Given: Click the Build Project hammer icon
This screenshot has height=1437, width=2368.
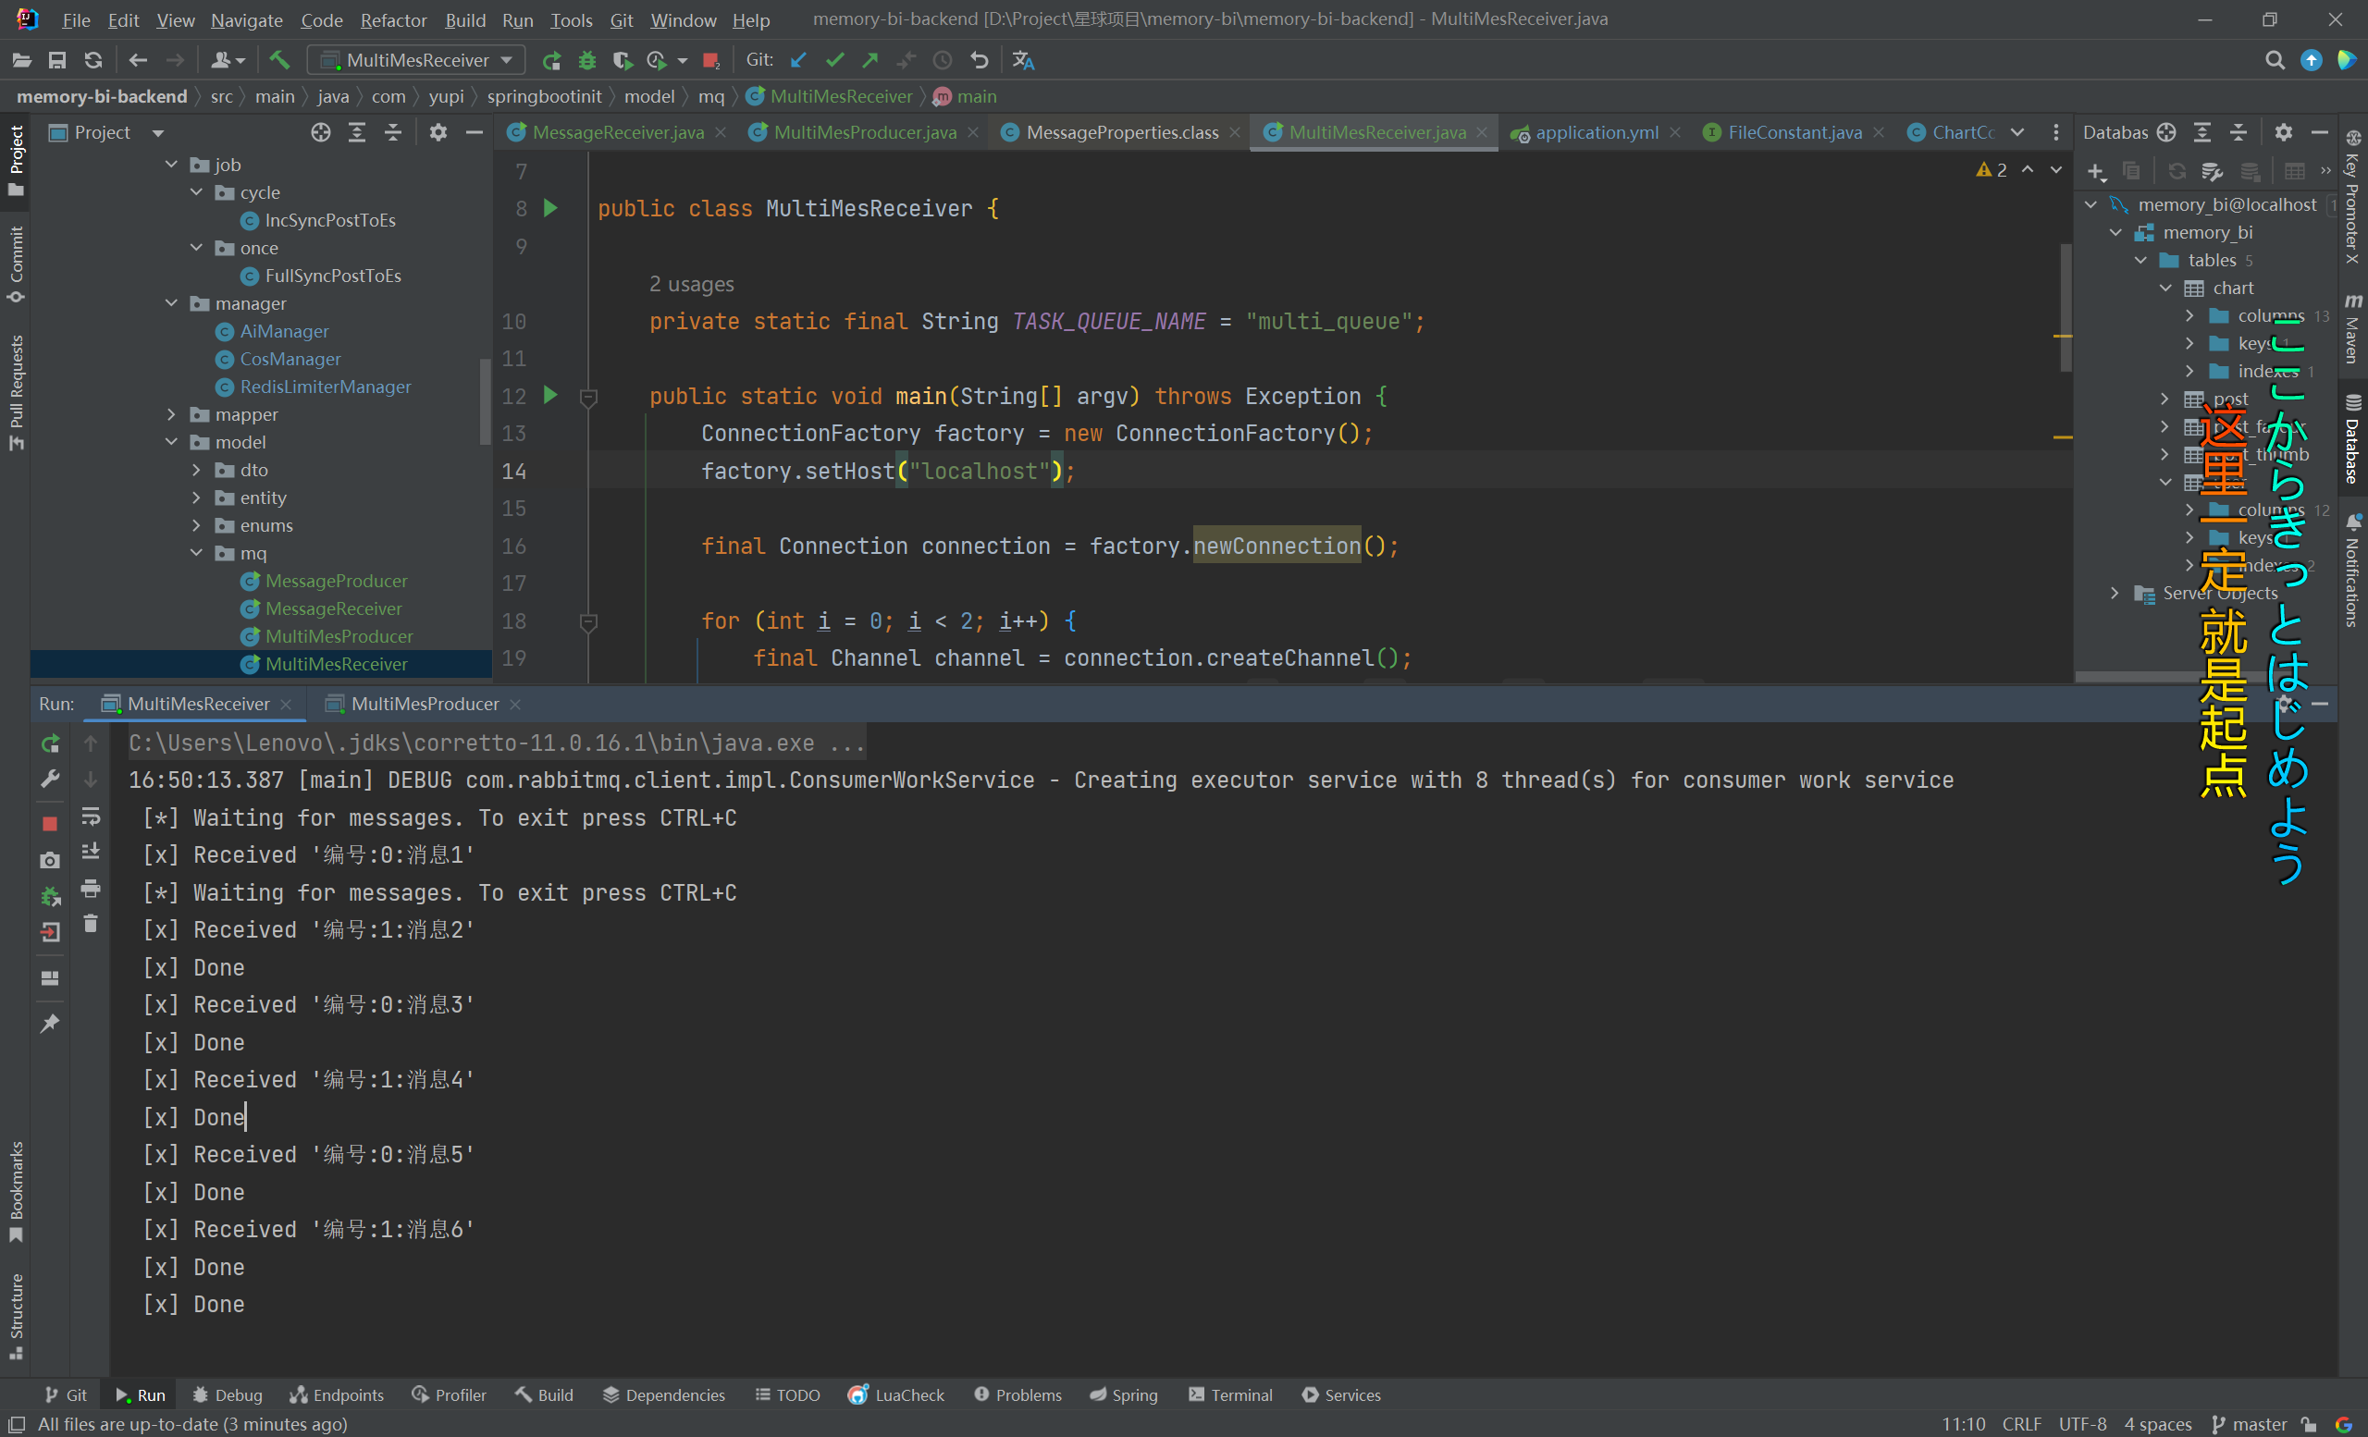Looking at the screenshot, I should click(279, 59).
